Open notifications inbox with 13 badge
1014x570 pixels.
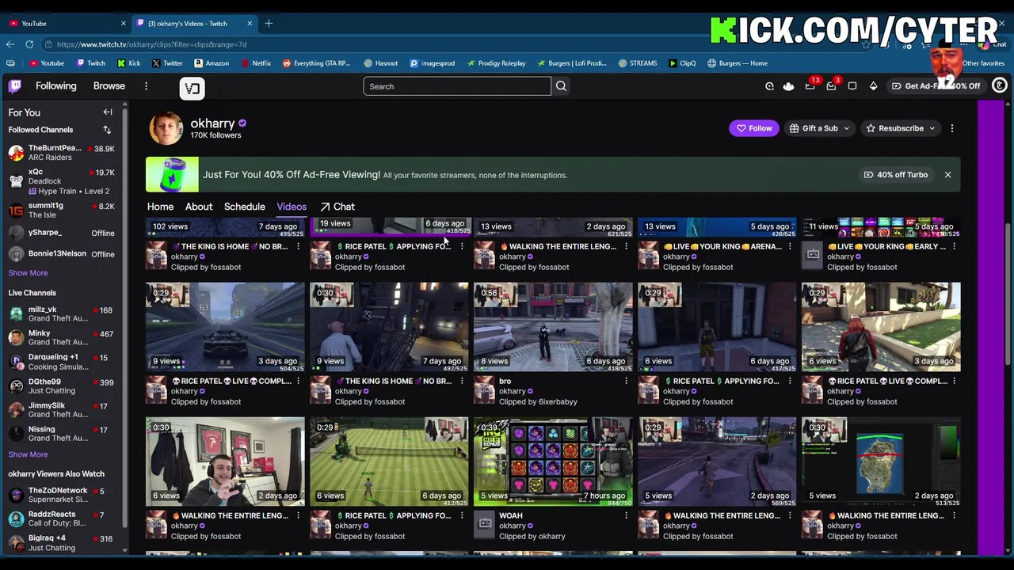click(810, 86)
